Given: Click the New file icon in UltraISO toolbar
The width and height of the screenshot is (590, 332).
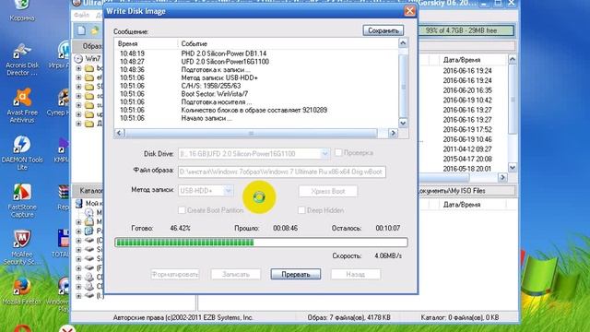Looking at the screenshot, I should pos(81,30).
